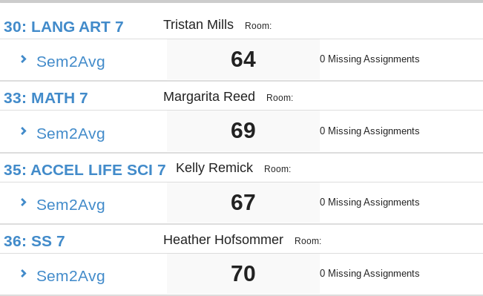The image size is (483, 296).
Task: Click Sem2Avg link under ACCEL LIFE SCI 7
Action: click(70, 205)
